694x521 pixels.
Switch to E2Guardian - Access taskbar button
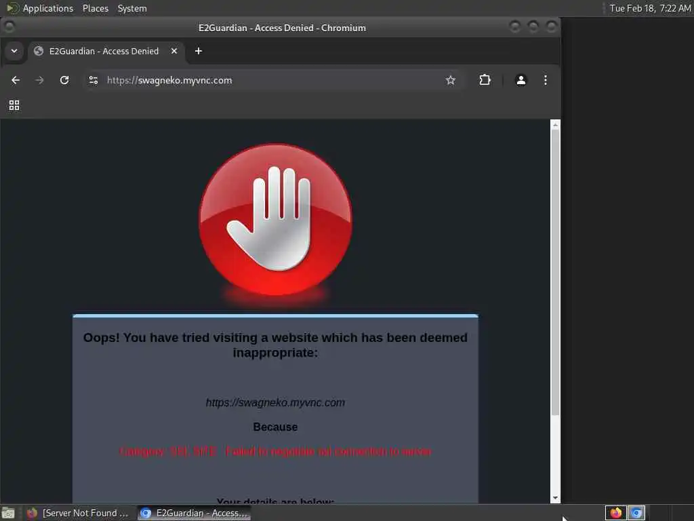tap(195, 513)
